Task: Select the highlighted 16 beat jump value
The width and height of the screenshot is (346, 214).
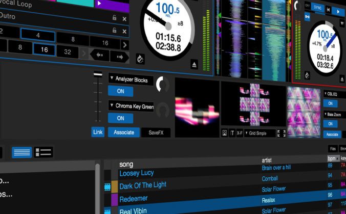Action: (44, 49)
